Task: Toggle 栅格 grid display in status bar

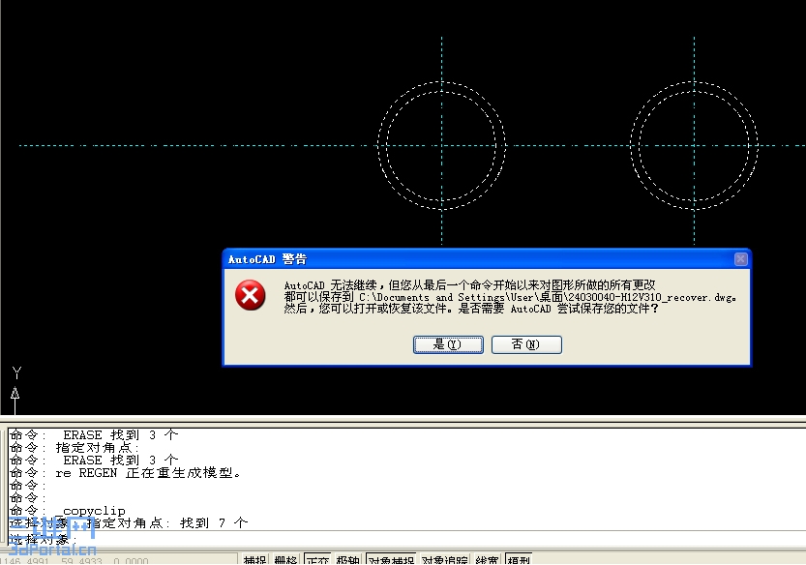Action: 285,560
